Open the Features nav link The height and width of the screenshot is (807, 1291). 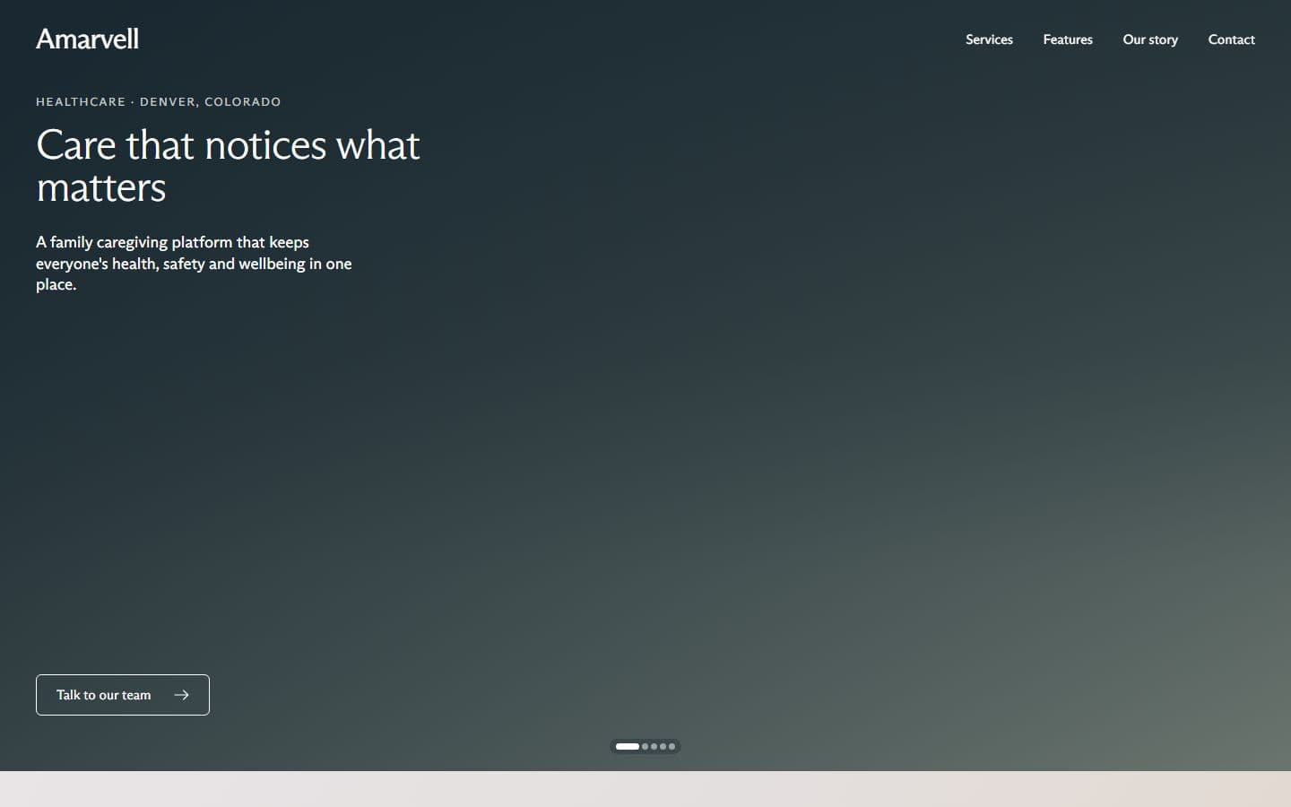1068,39
